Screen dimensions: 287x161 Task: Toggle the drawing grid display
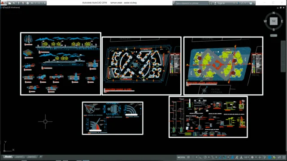pyautogui.click(x=188, y=157)
